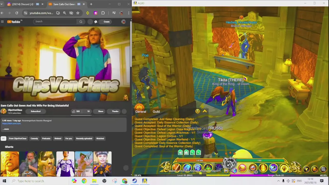Open the site information icon in address bar
Screen dimensions: 329x185
point(25,13)
